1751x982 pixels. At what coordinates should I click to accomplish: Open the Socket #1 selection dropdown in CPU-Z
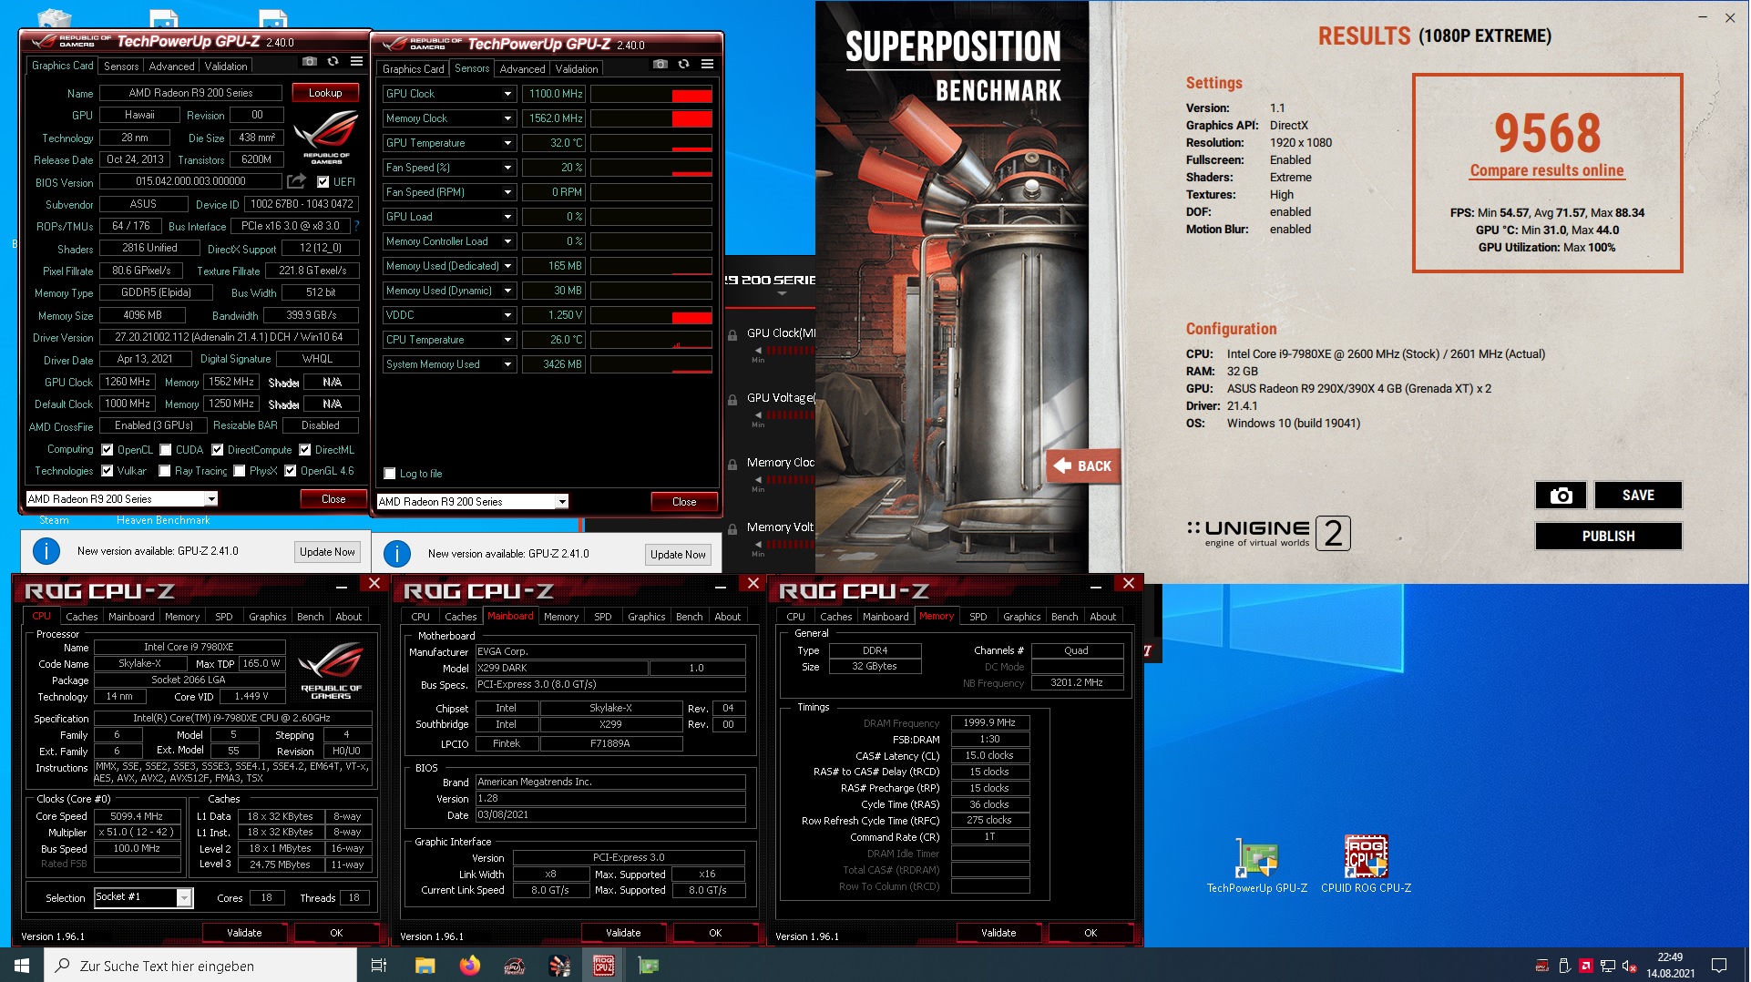pos(184,898)
